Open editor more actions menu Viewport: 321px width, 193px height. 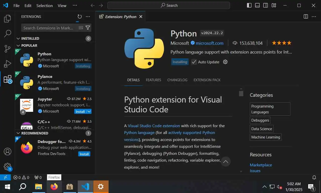(x=314, y=17)
